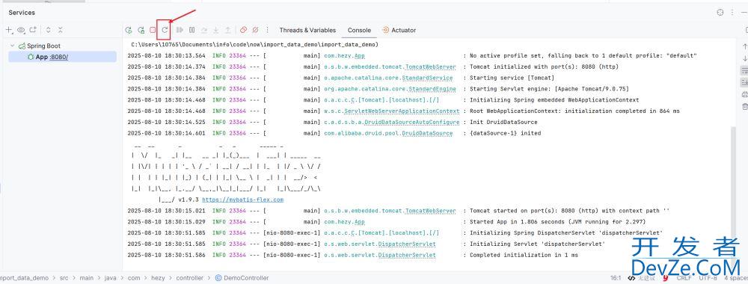Click the Update Running Application icon
This screenshot has width=748, height=284.
[x=165, y=30]
